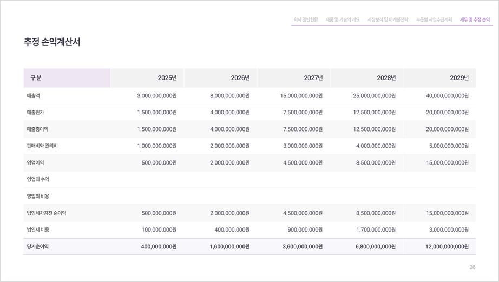Click 판매비와 관리비 value 4,000,000,000원
Screen dimensions: 499x282
click(376, 146)
